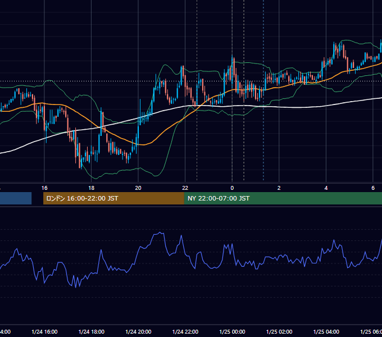This screenshot has width=382, height=337.
Task: Click the 1/25 04:00 time label
Action: (x=326, y=331)
